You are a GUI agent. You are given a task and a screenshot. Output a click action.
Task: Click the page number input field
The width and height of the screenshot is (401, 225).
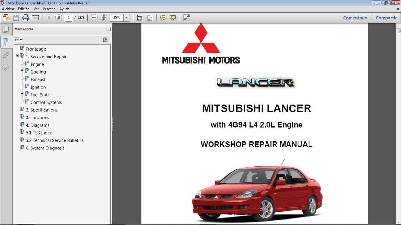click(68, 18)
